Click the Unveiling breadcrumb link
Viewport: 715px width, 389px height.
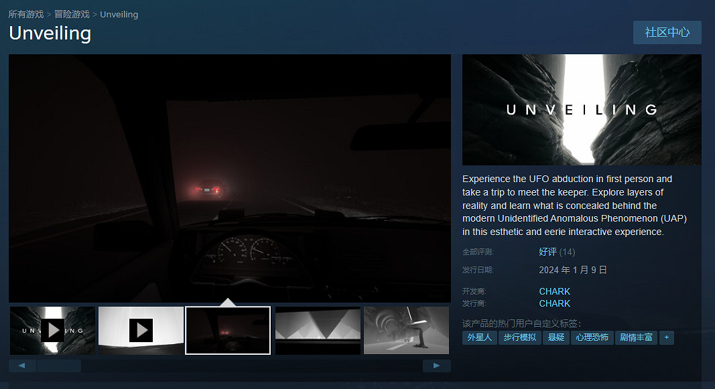pyautogui.click(x=119, y=14)
